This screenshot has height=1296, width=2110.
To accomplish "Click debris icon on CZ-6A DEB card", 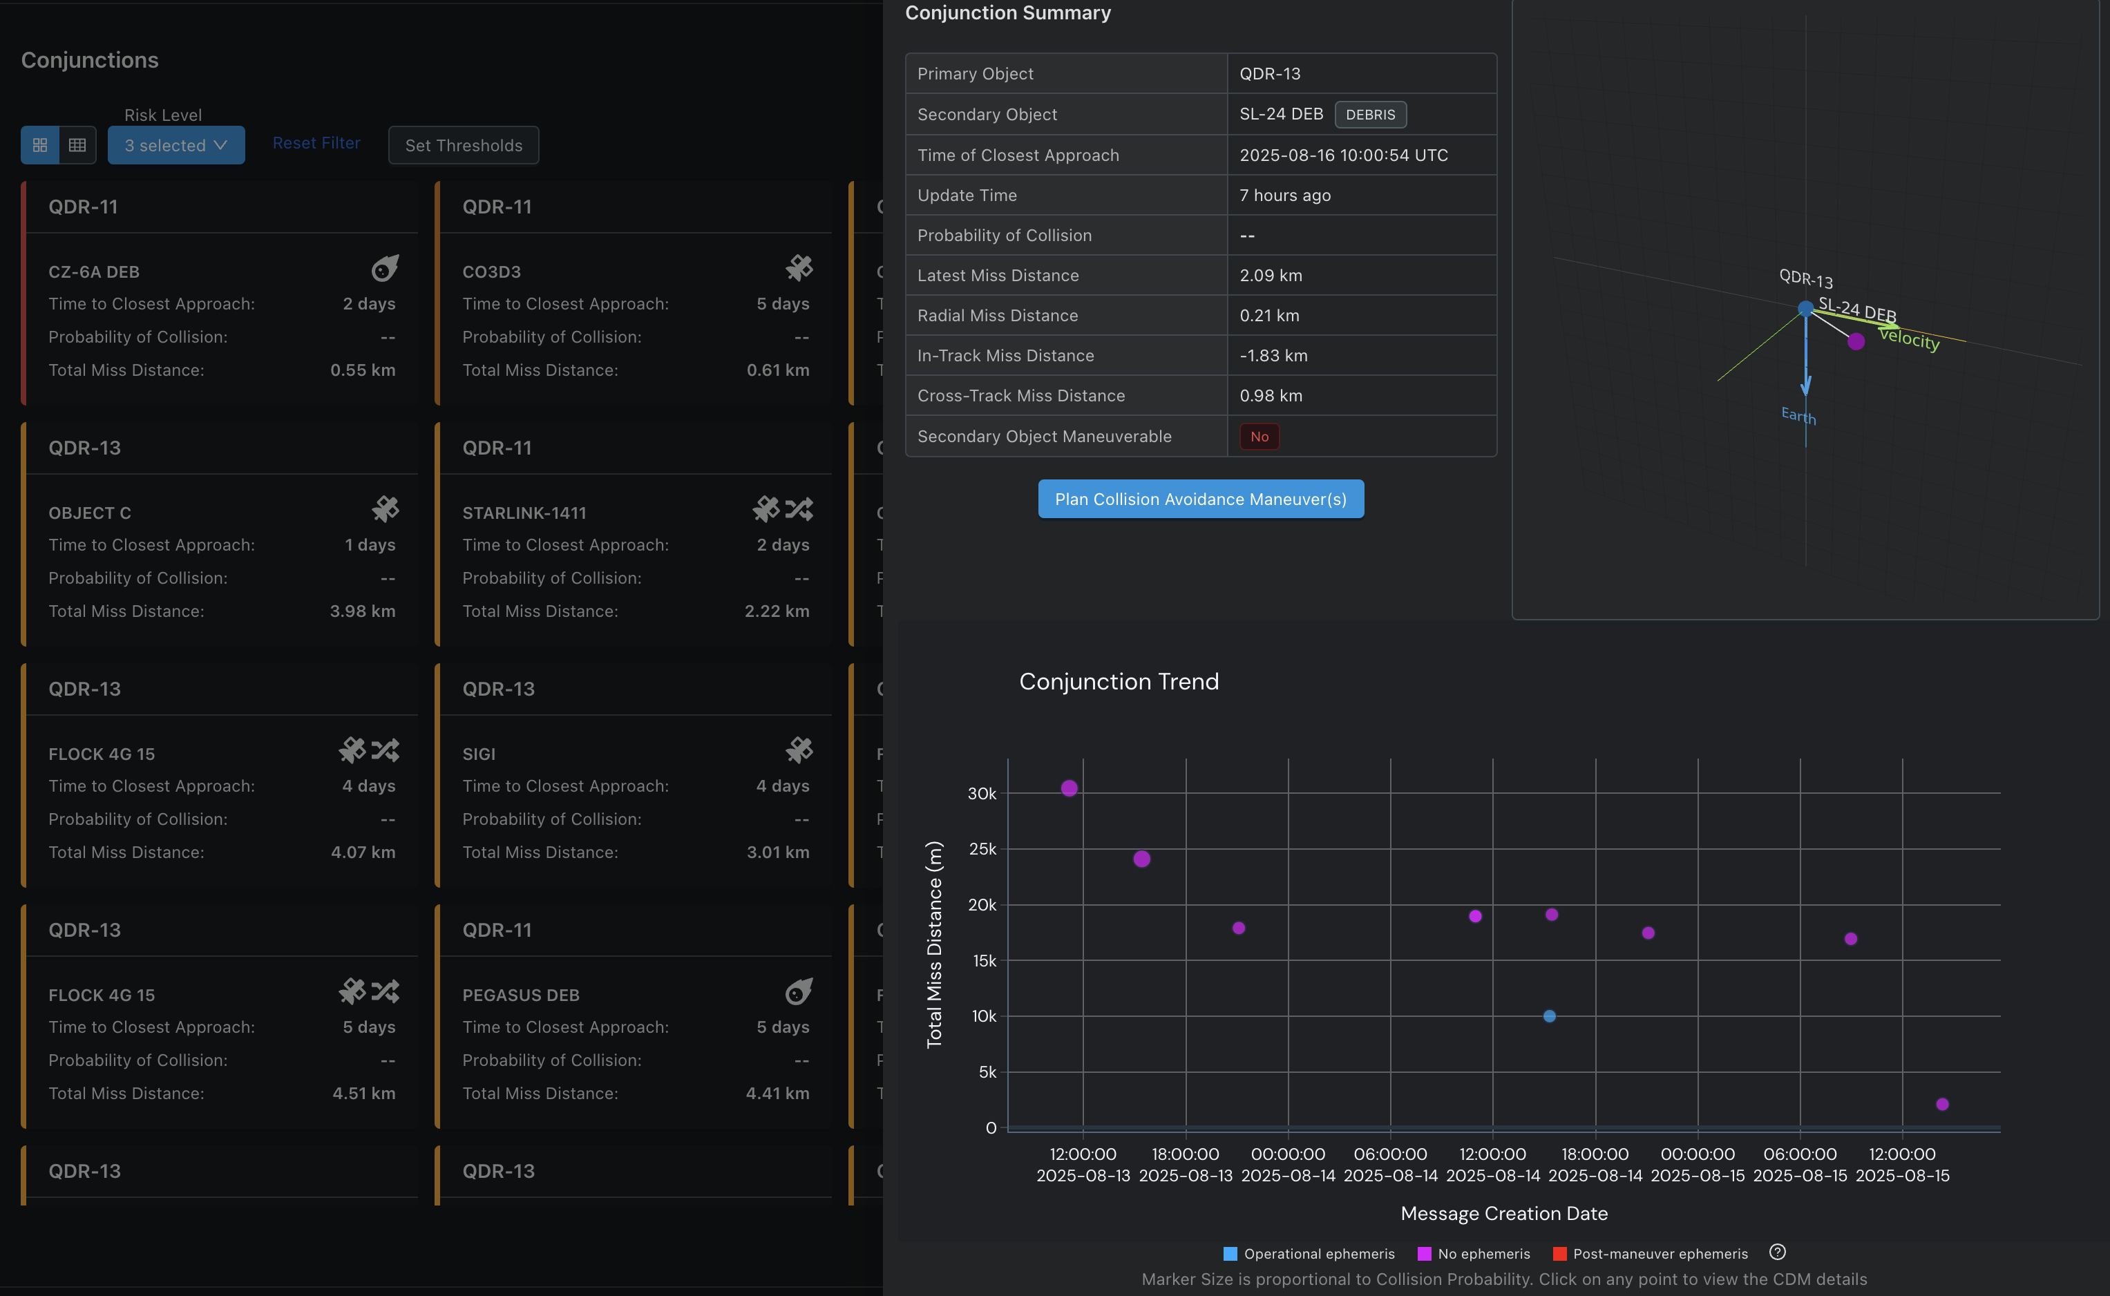I will click(385, 268).
